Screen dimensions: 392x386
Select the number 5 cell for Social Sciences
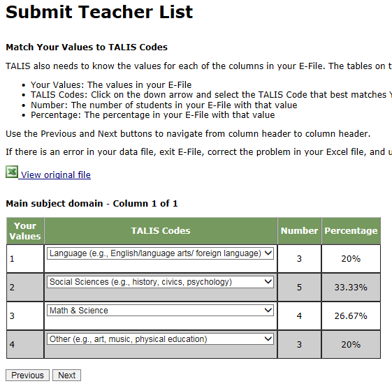pyautogui.click(x=299, y=288)
